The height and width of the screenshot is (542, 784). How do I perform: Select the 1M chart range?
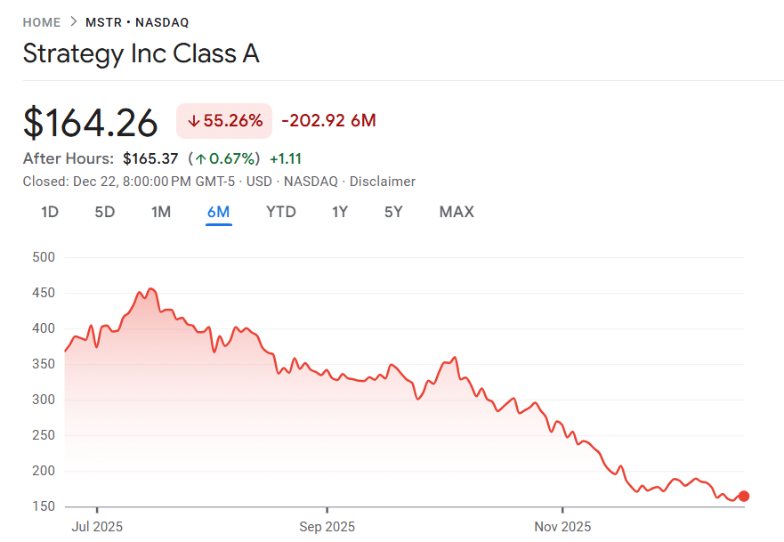point(161,212)
